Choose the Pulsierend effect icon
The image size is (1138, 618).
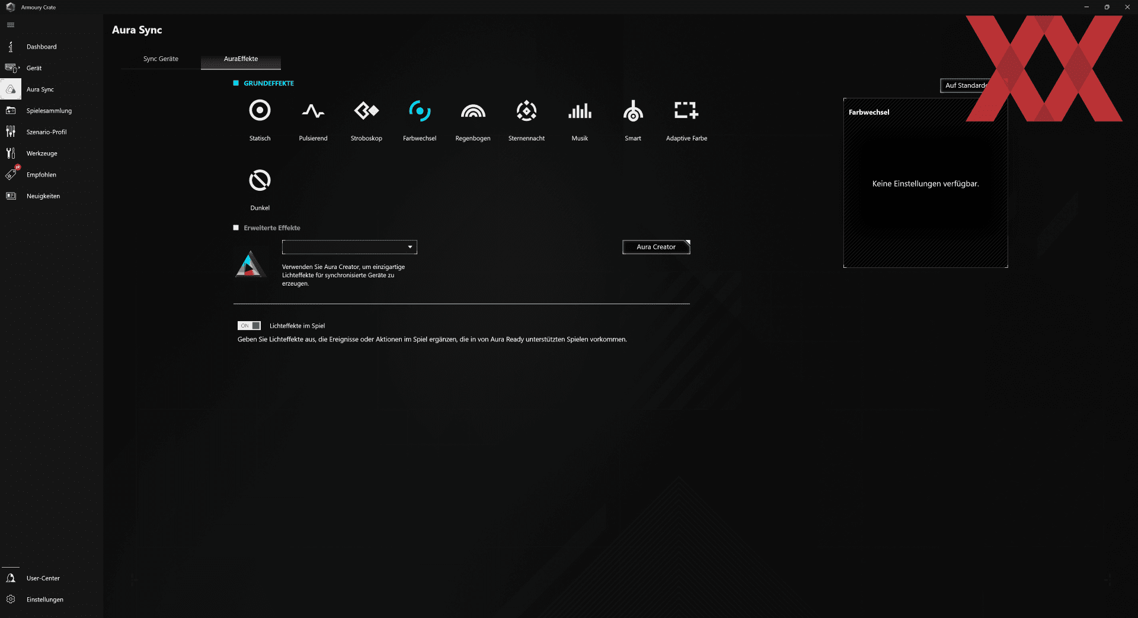click(313, 111)
